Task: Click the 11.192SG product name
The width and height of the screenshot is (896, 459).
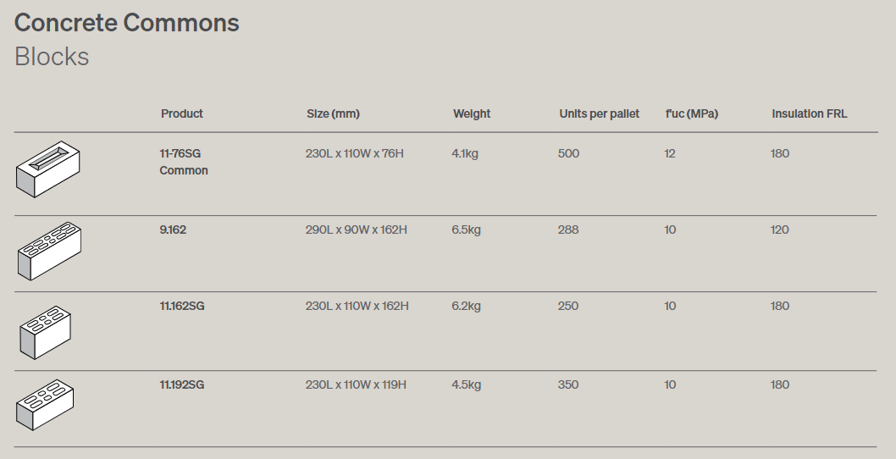Action: (182, 384)
